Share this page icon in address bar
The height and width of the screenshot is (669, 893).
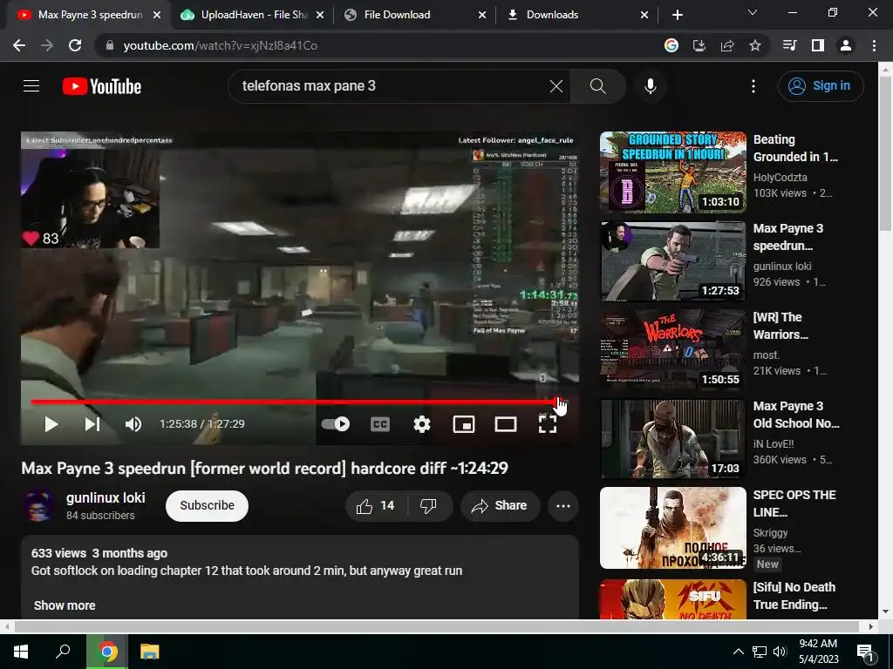tap(727, 45)
